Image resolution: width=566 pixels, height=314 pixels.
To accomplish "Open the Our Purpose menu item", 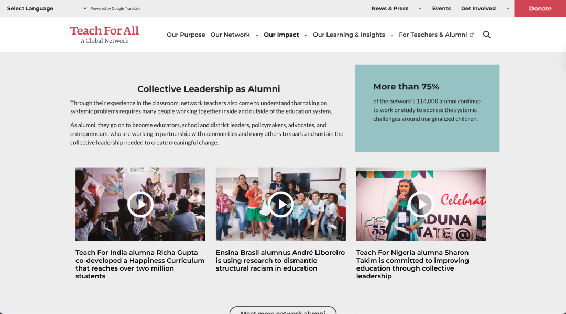I will point(186,35).
